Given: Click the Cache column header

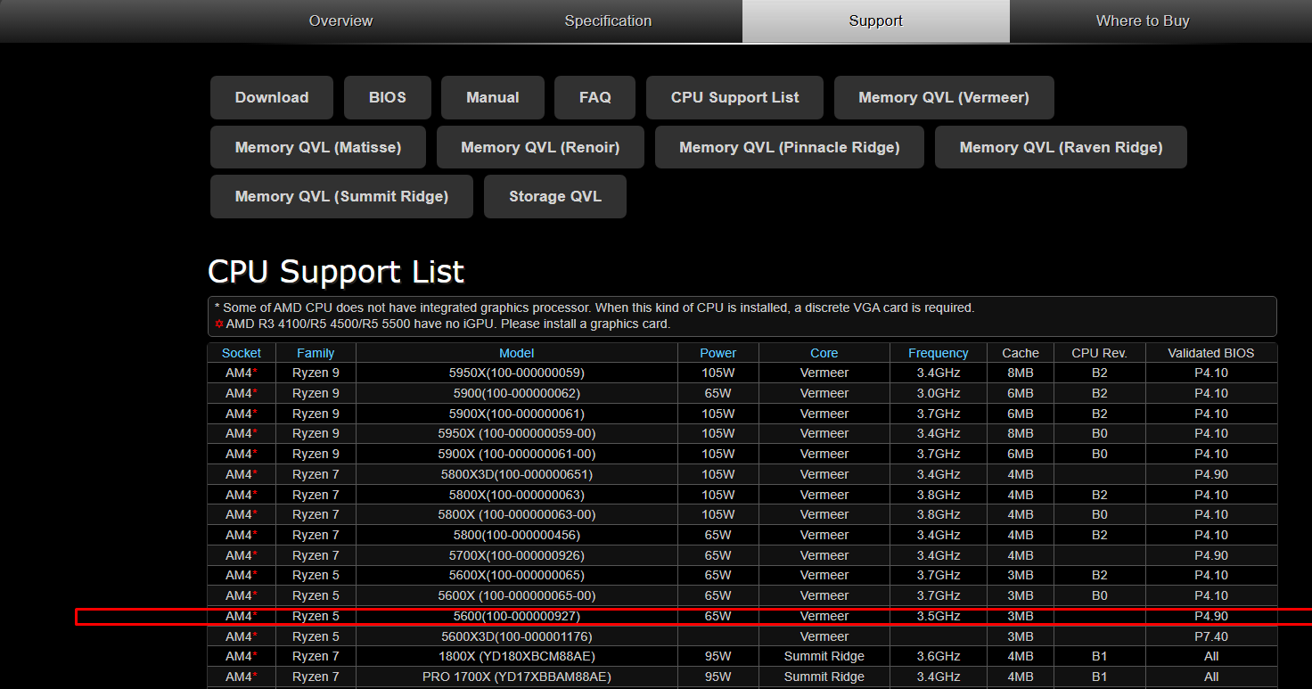Looking at the screenshot, I should (1021, 353).
